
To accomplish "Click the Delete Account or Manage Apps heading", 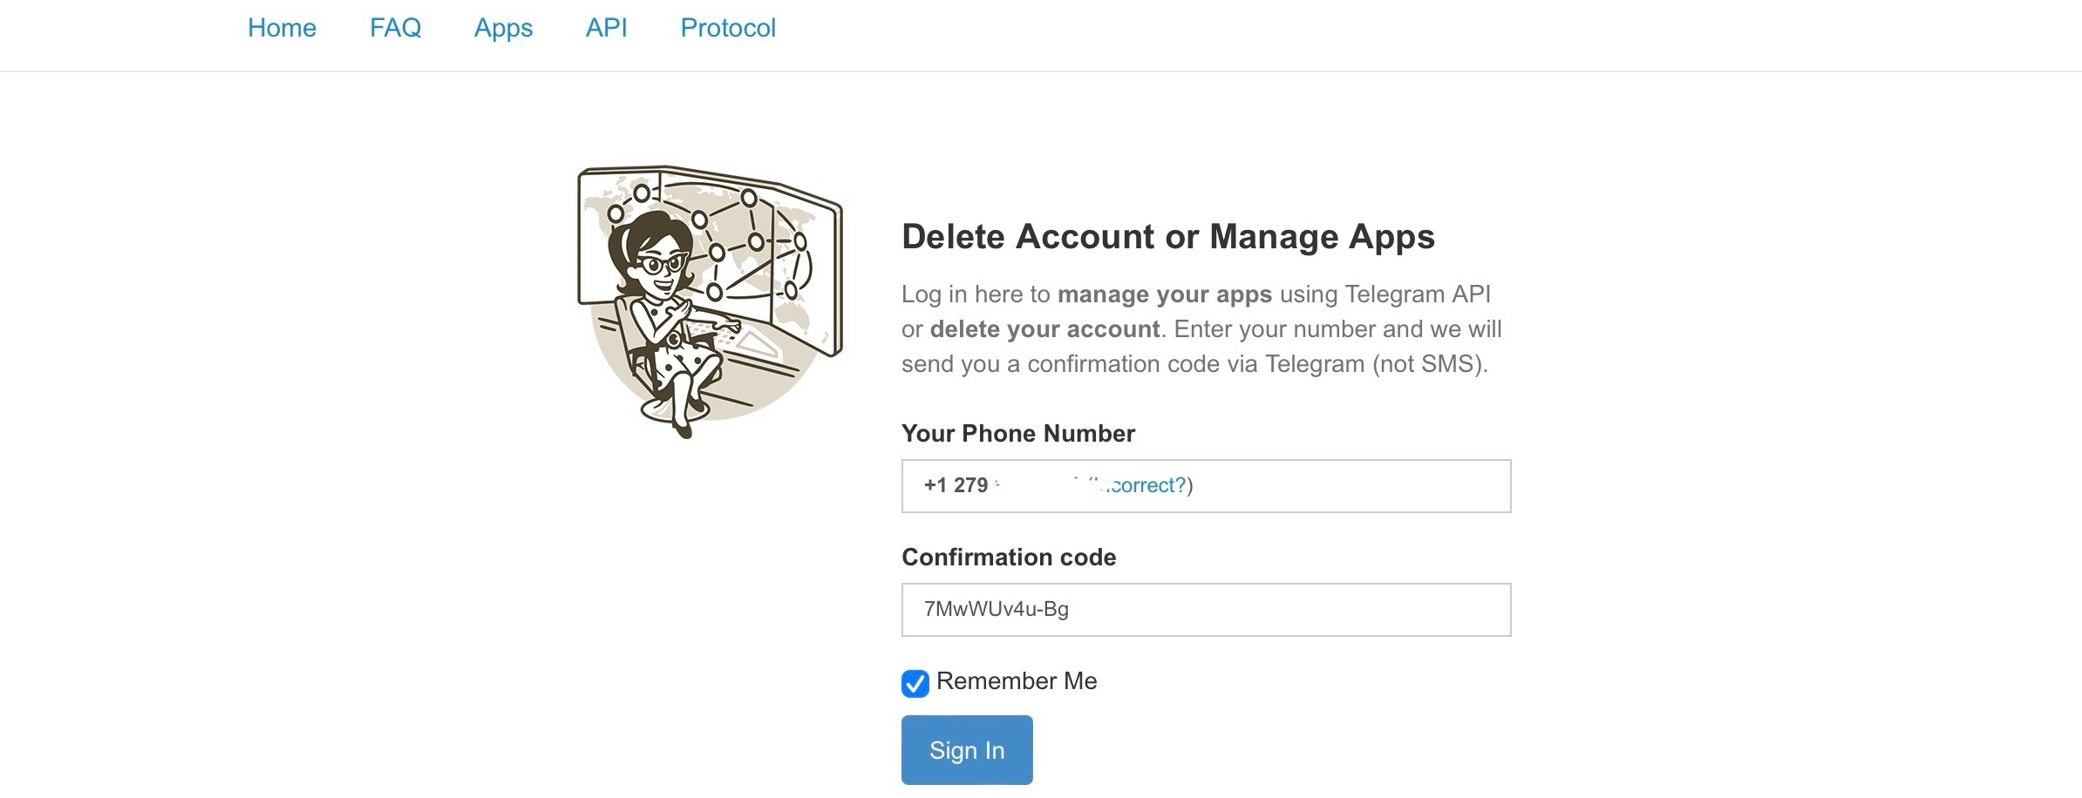I will 1167,237.
